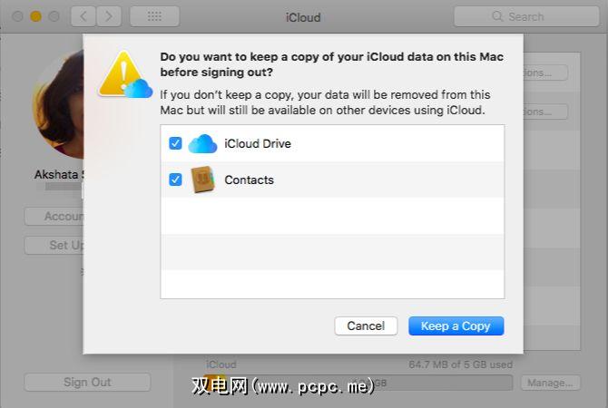This screenshot has height=408, width=608.
Task: Uncheck the iCloud Drive checkbox
Action: pyautogui.click(x=176, y=143)
